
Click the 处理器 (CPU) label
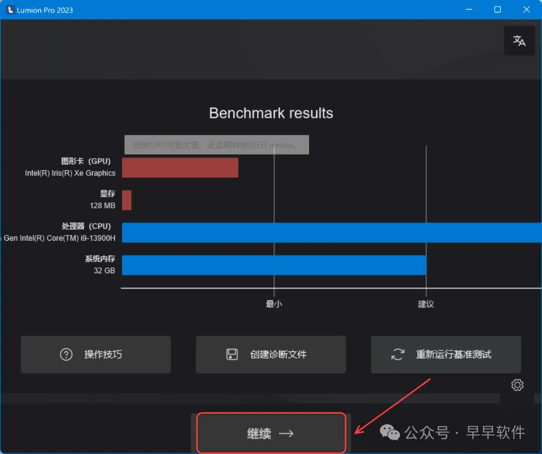(x=86, y=226)
